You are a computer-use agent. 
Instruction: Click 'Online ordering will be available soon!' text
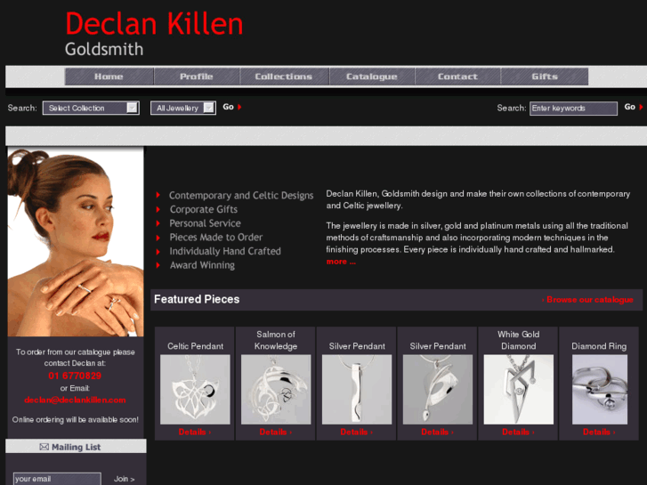point(75,420)
